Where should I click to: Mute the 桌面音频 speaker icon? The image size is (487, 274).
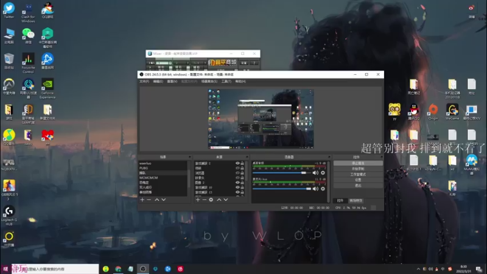pyautogui.click(x=315, y=173)
